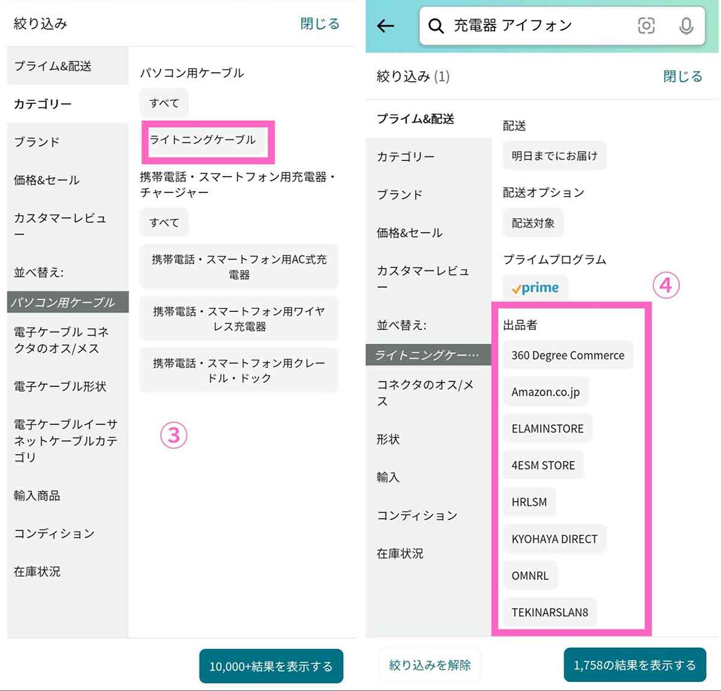
Task: Open コネクタのオス/メス filter in right panel
Action: point(428,393)
